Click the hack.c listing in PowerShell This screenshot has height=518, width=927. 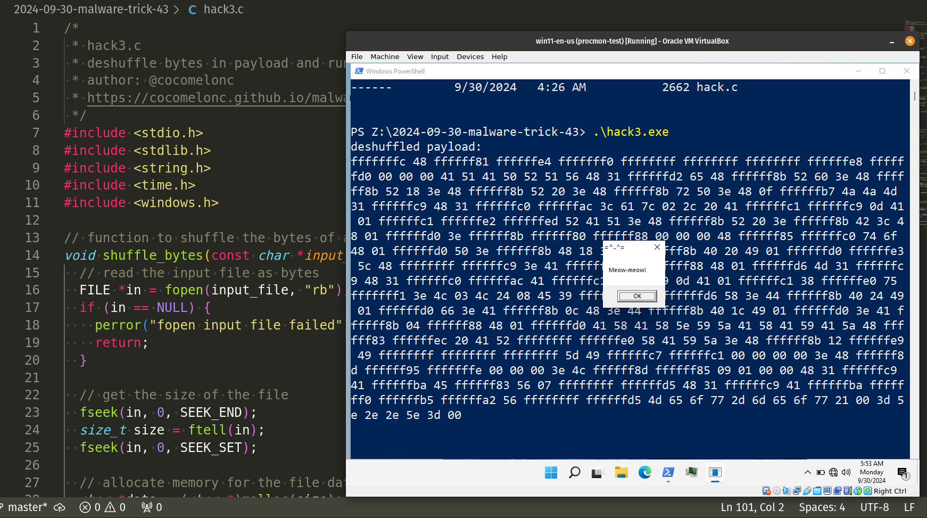point(717,87)
